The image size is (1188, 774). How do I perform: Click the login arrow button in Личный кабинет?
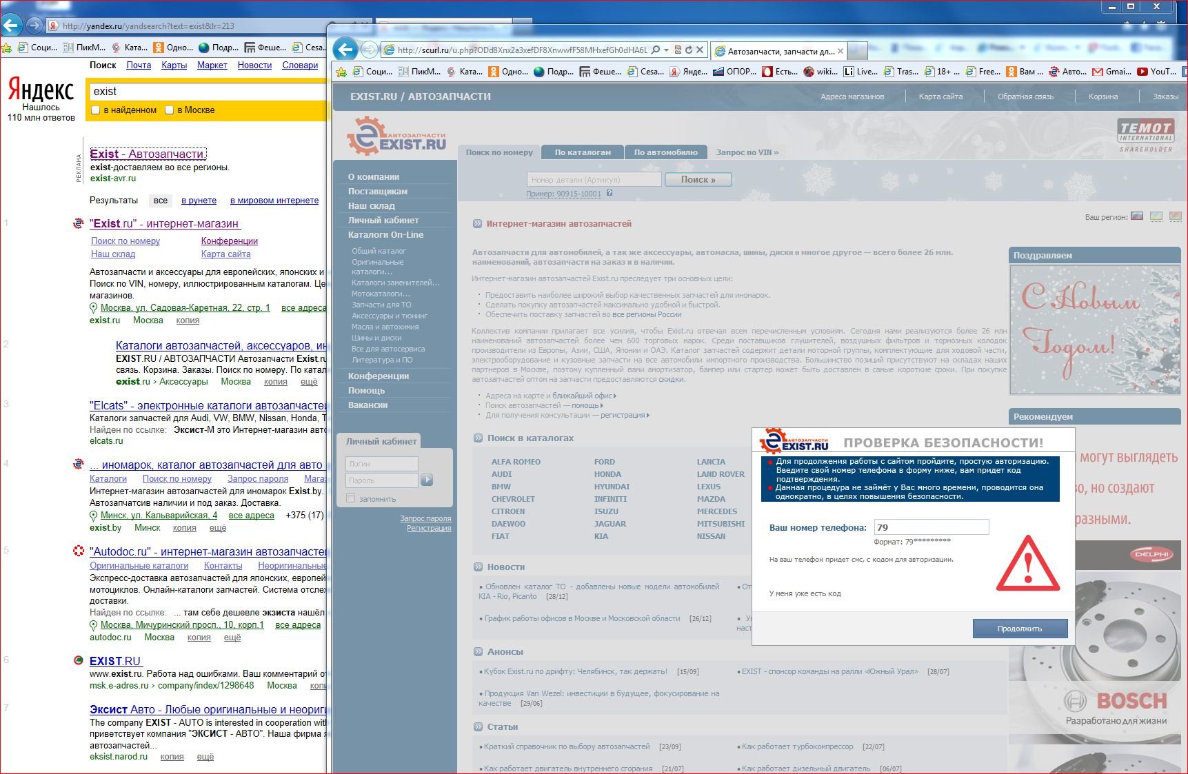(427, 480)
